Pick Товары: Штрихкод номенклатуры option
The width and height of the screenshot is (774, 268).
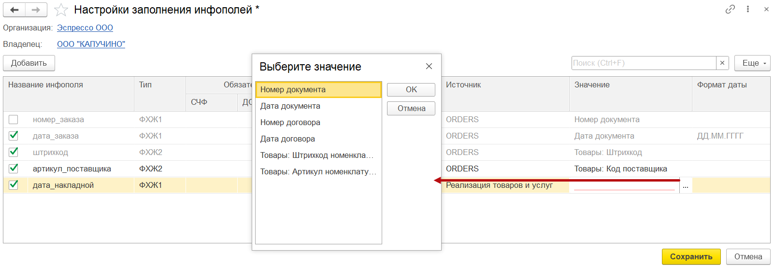(x=318, y=155)
